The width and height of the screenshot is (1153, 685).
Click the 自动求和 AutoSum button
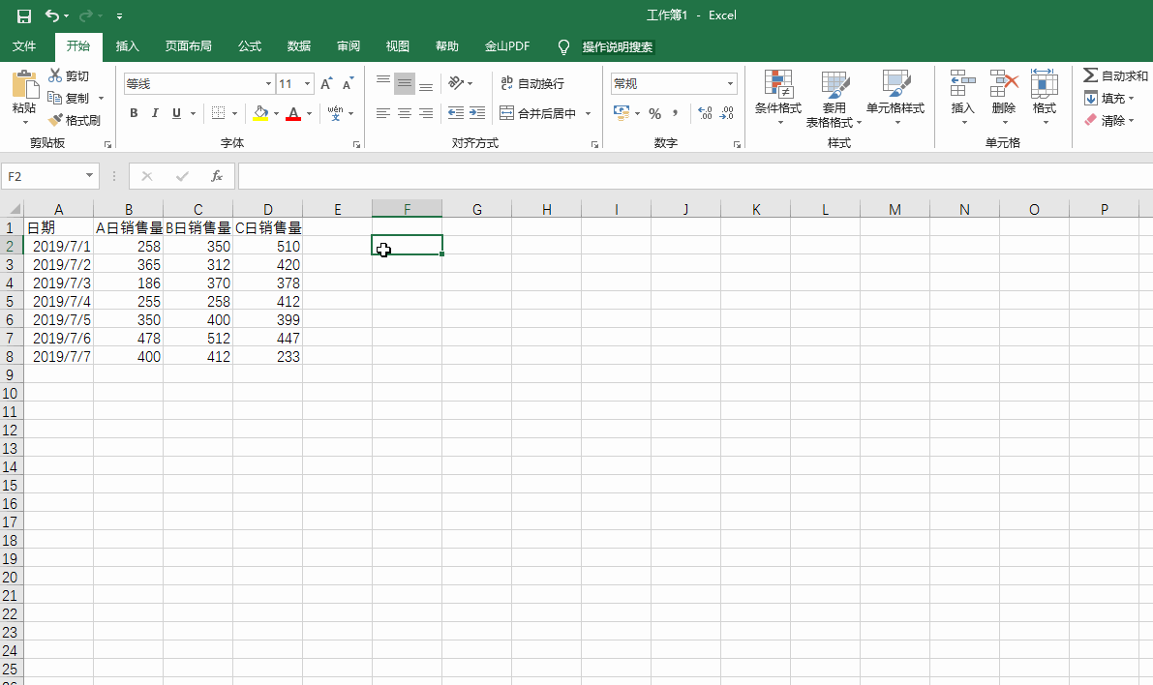coord(1114,76)
